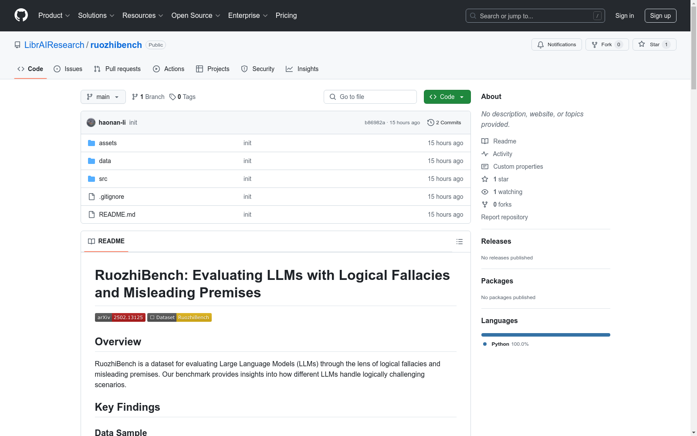Viewport: 697px width, 436px height.
Task: Click the haonan-li avatar image
Action: pos(91,123)
